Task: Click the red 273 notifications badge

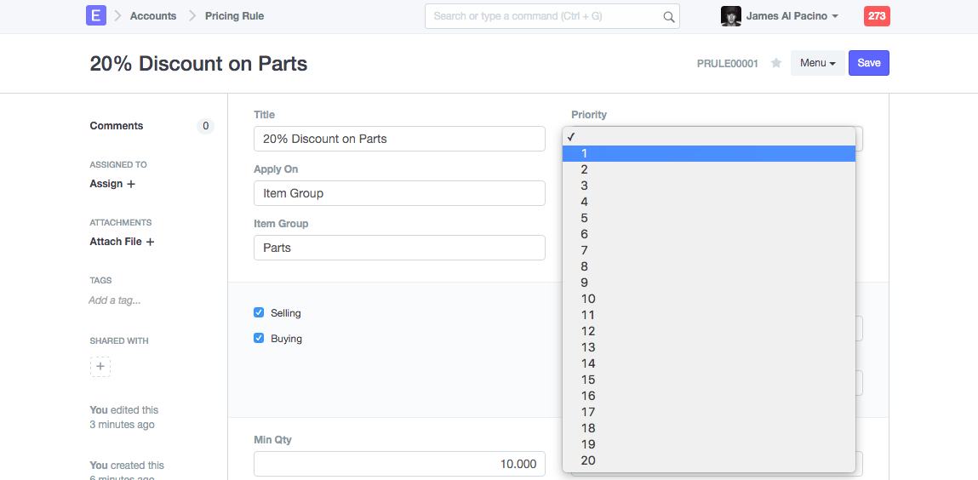Action: [x=876, y=16]
